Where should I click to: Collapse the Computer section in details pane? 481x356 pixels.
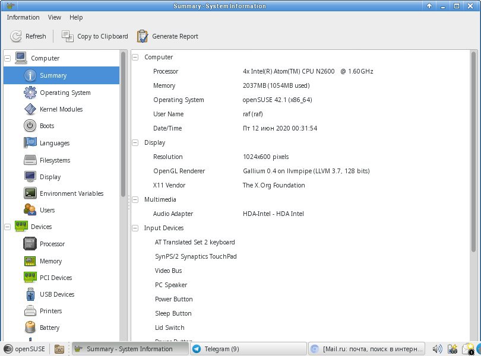[135, 57]
